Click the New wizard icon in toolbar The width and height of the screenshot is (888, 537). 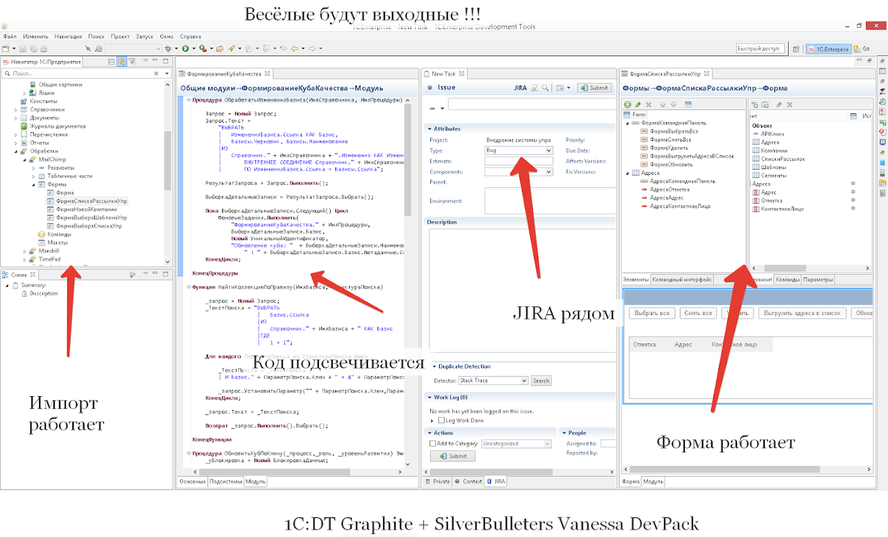click(x=6, y=48)
